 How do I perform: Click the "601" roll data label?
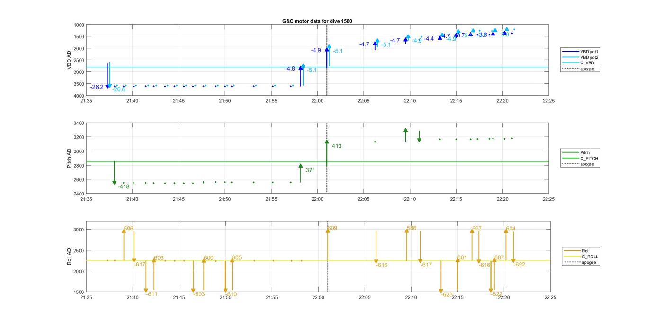[x=462, y=258]
